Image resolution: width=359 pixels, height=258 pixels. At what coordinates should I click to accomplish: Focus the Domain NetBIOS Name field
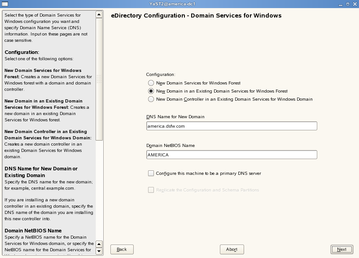pyautogui.click(x=232, y=155)
